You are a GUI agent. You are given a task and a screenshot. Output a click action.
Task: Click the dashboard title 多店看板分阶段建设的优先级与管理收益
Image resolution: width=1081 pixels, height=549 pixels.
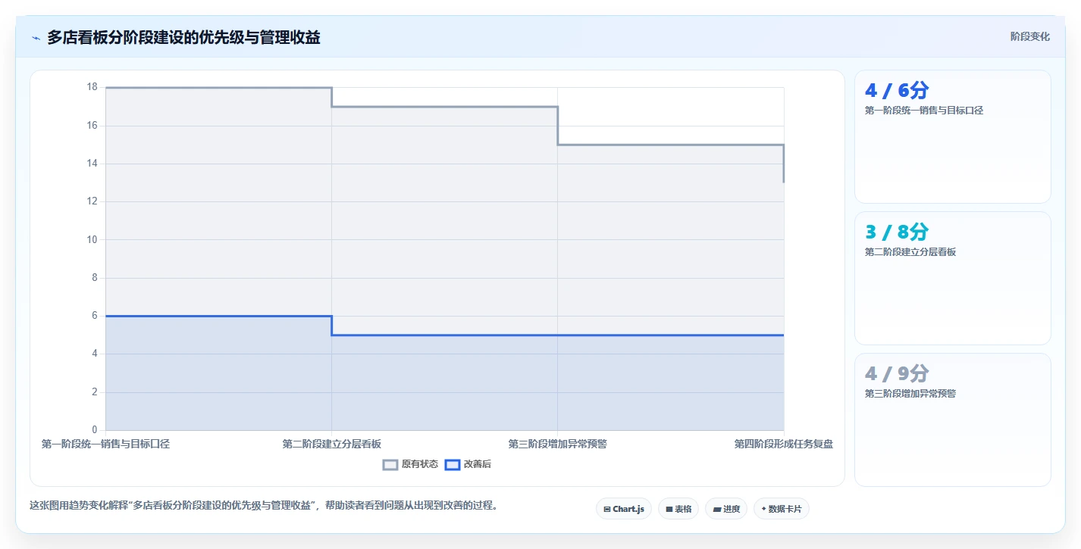(x=183, y=37)
